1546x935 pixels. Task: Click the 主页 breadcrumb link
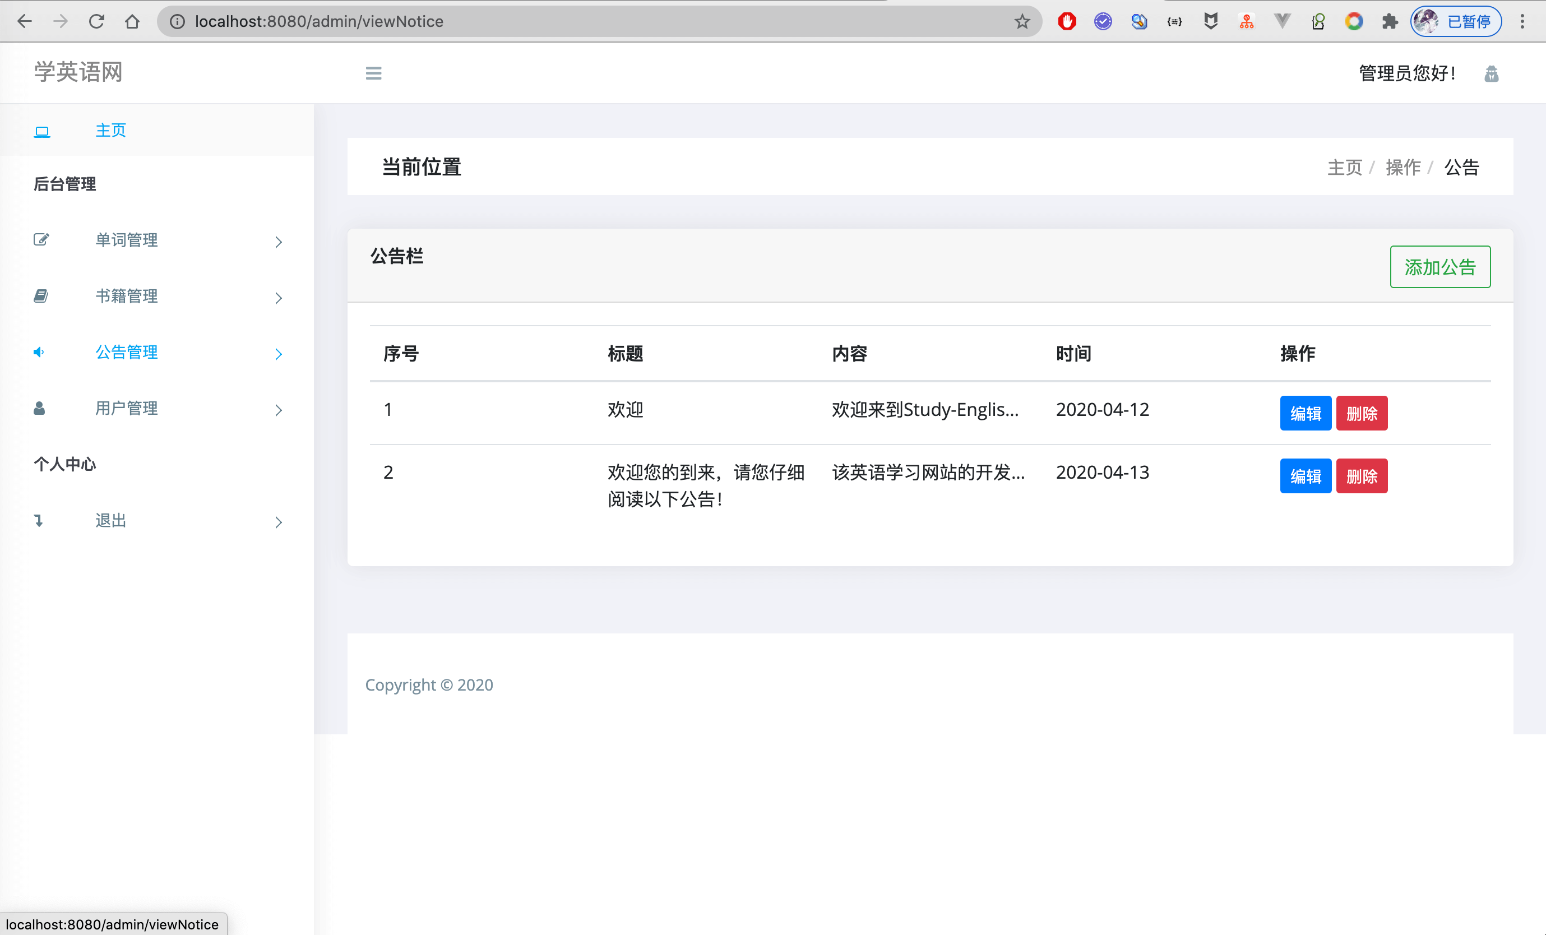(x=1344, y=168)
